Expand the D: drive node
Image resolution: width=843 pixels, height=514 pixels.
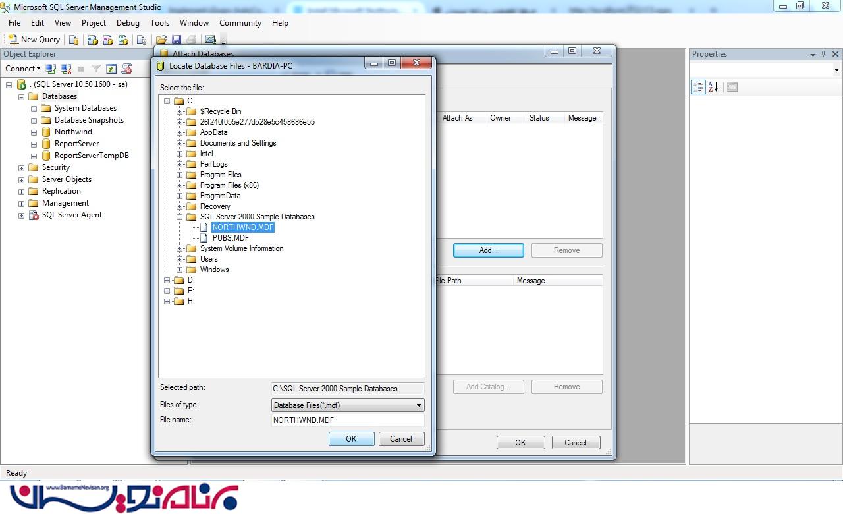point(167,280)
